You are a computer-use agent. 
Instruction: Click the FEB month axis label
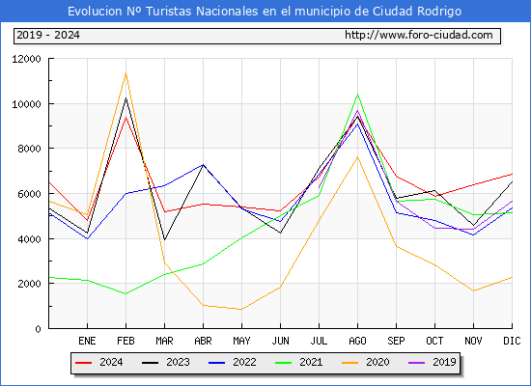point(126,341)
